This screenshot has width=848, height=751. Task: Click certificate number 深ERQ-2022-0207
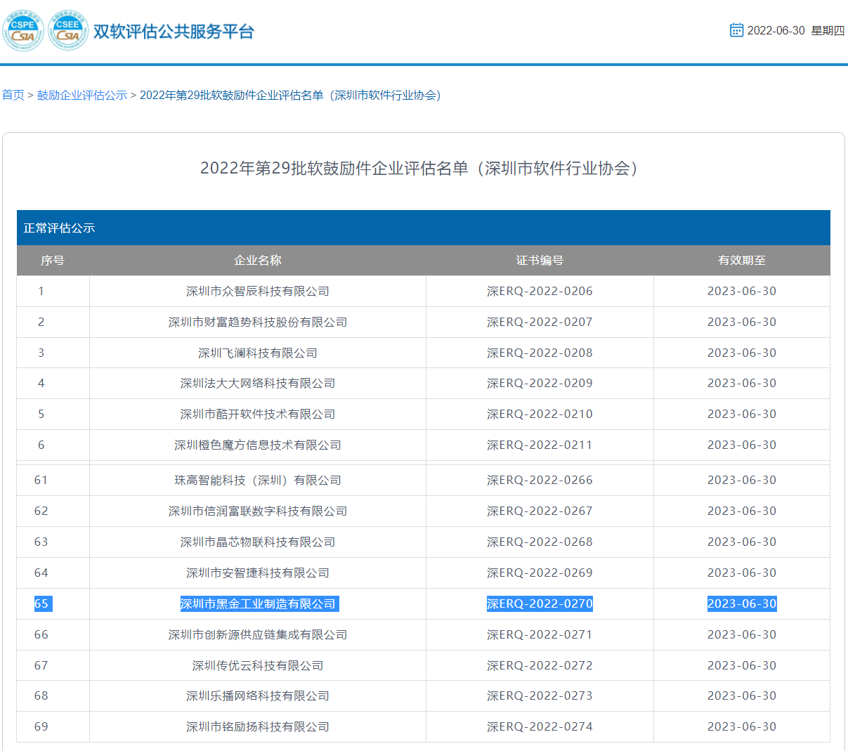click(x=540, y=322)
